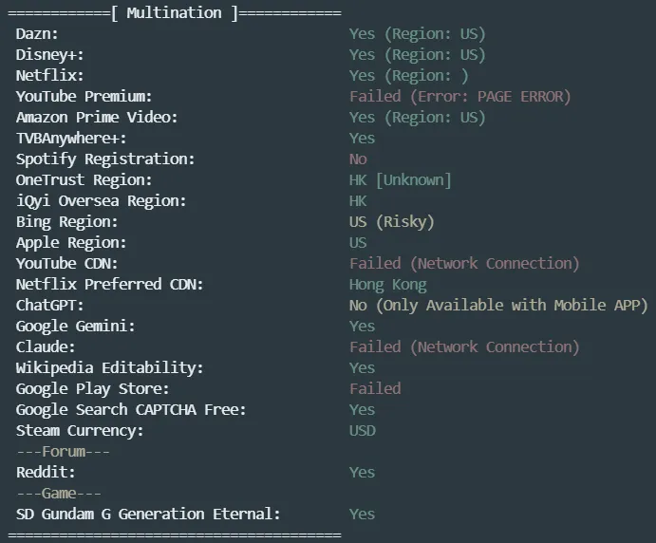Image resolution: width=656 pixels, height=543 pixels.
Task: Click the ChatGPT mobile app result
Action: click(x=497, y=305)
